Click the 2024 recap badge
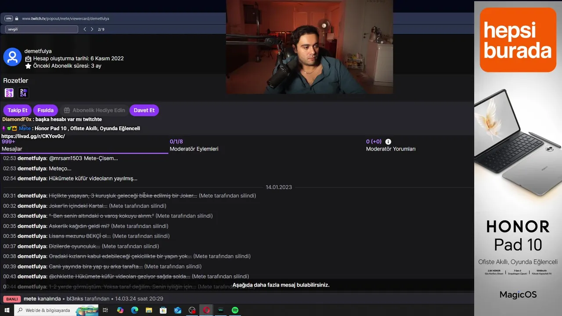Viewport: 562px width, 316px height. (23, 93)
